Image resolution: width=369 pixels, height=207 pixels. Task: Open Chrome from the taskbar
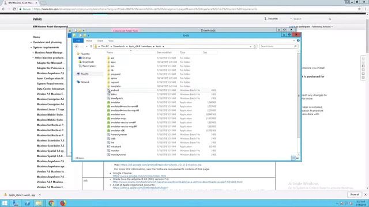pos(51,203)
